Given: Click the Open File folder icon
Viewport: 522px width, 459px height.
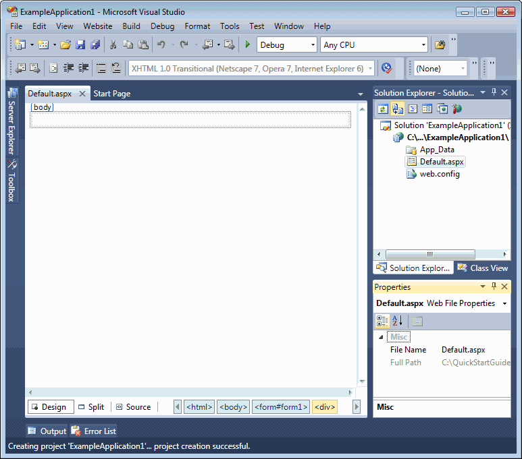Looking at the screenshot, I should tap(66, 45).
